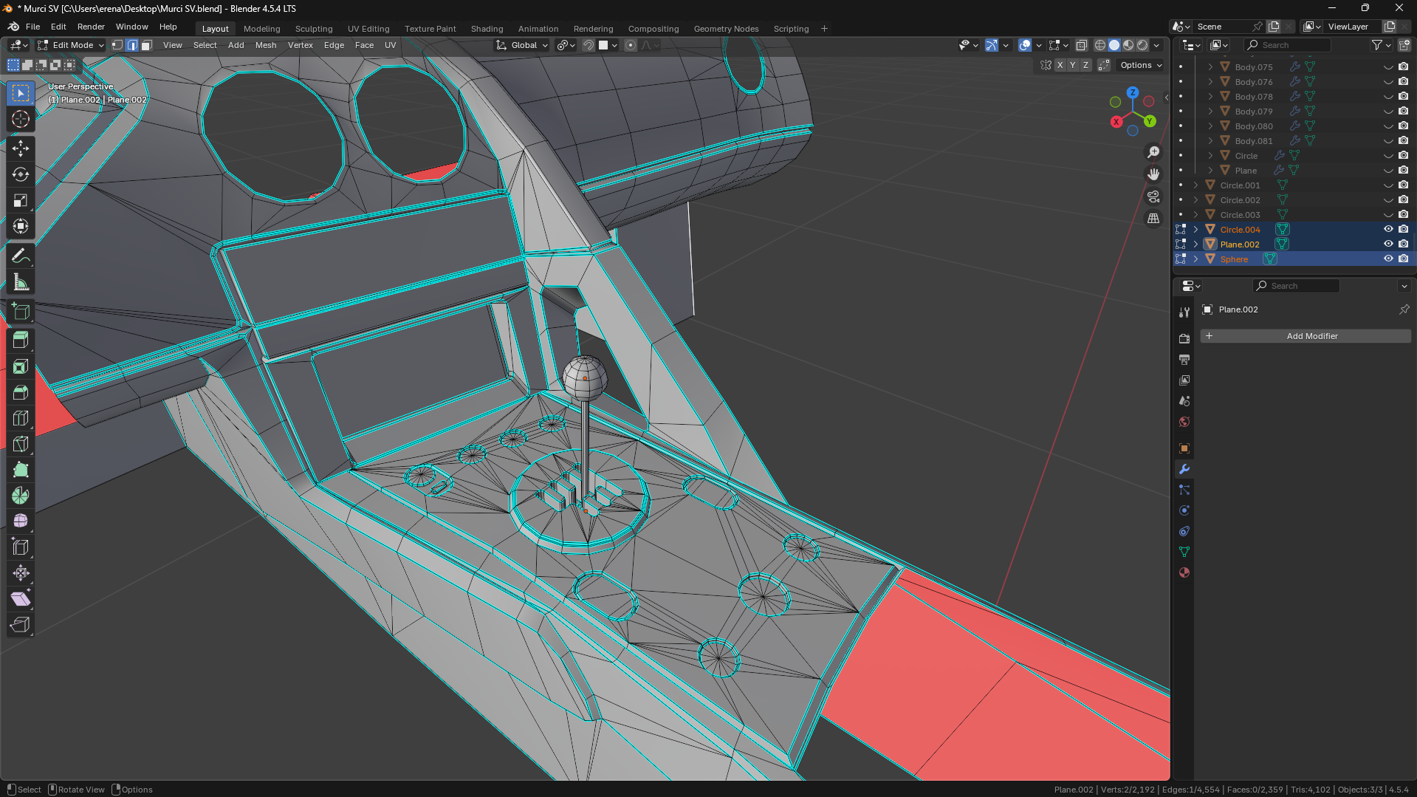Expand the Circle.004 outliner item

click(x=1195, y=230)
